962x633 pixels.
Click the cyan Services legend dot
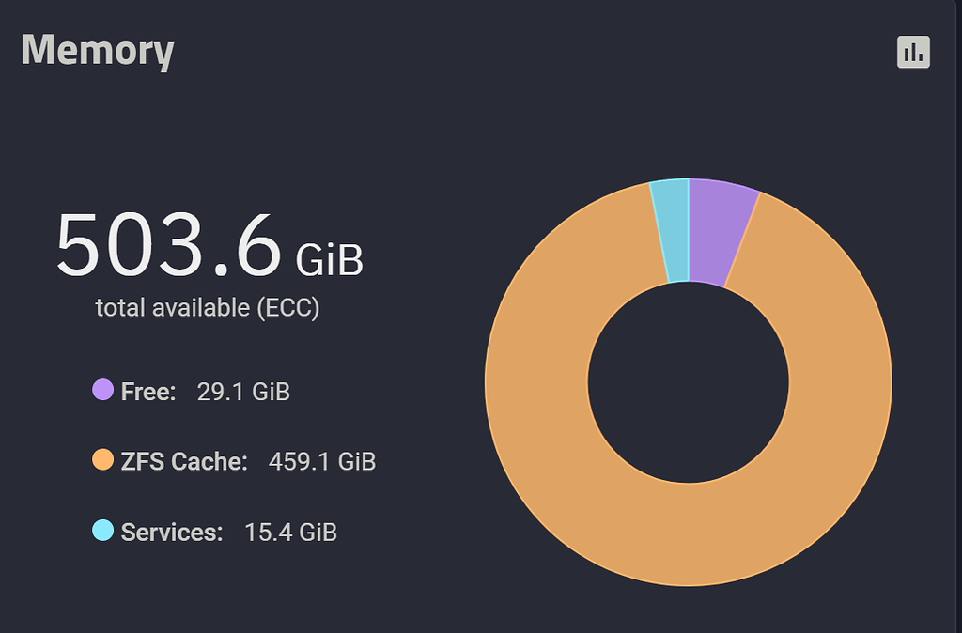[103, 532]
